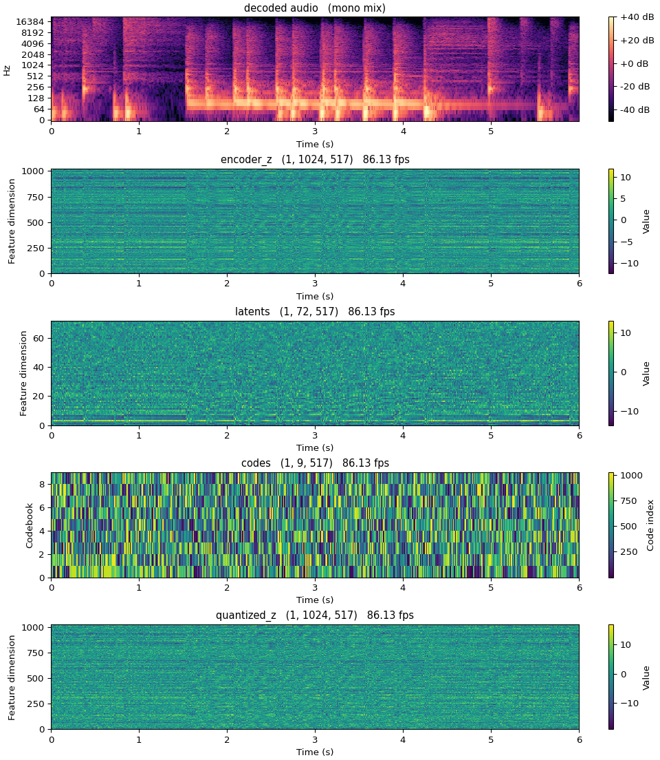This screenshot has height=760, width=660.
Task: Click the 8 y-tick of the codes plot
Action: [42, 484]
